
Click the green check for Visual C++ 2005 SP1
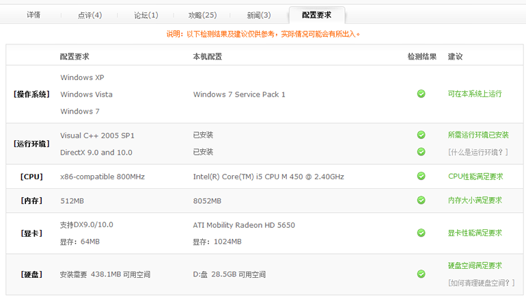421,135
